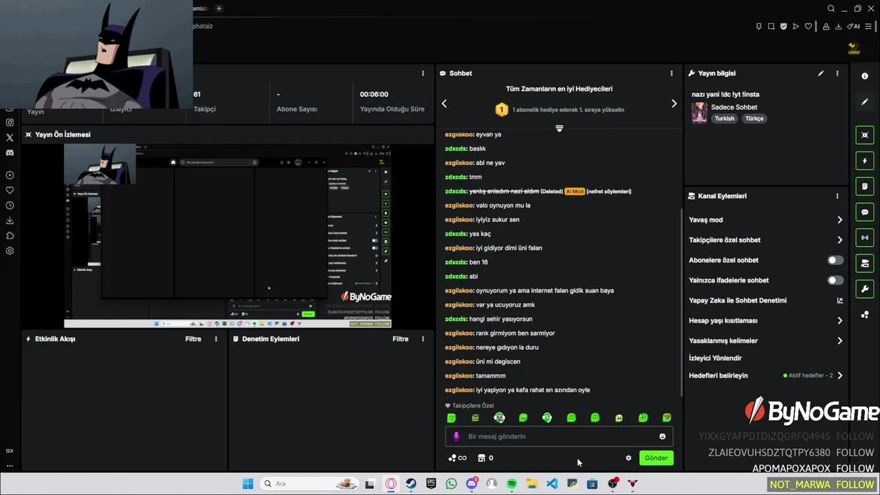Viewport: 880px width, 495px height.
Task: Pick the first green blob emote
Action: [x=452, y=417]
